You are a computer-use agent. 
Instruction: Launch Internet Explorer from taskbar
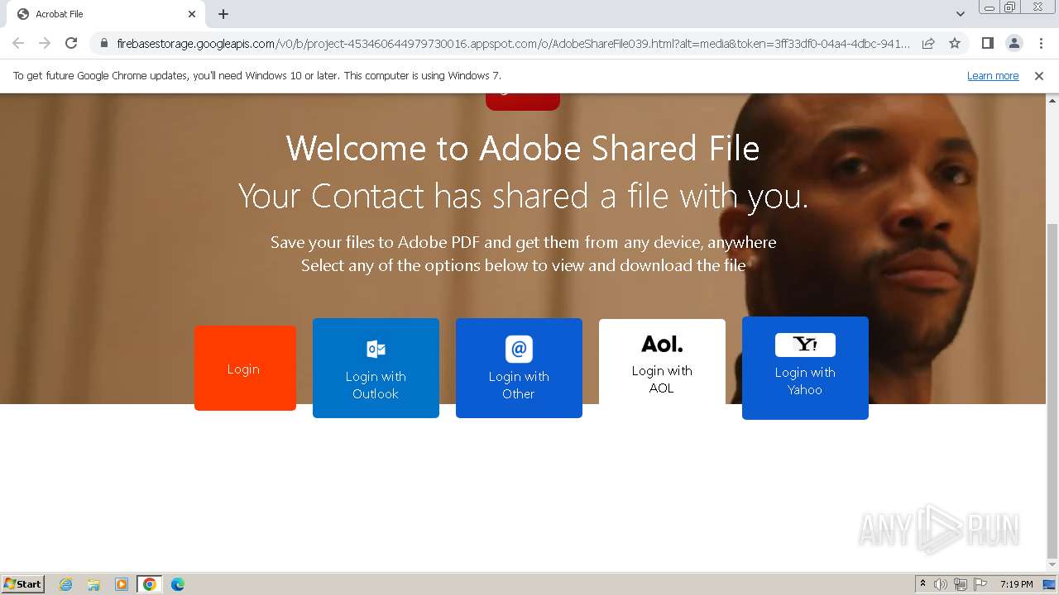pyautogui.click(x=66, y=584)
